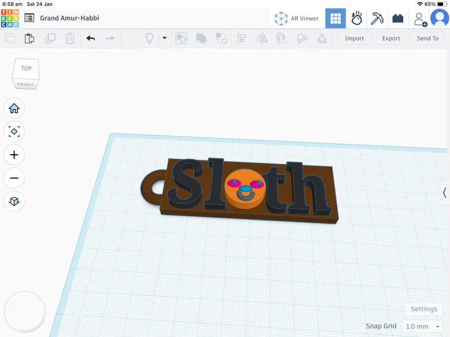
Task: Click the Paste icon
Action: tap(30, 38)
